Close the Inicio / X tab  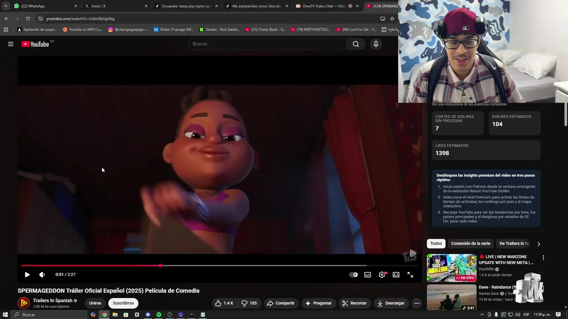[146, 6]
